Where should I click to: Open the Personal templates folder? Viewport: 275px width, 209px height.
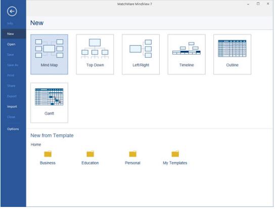point(133,158)
